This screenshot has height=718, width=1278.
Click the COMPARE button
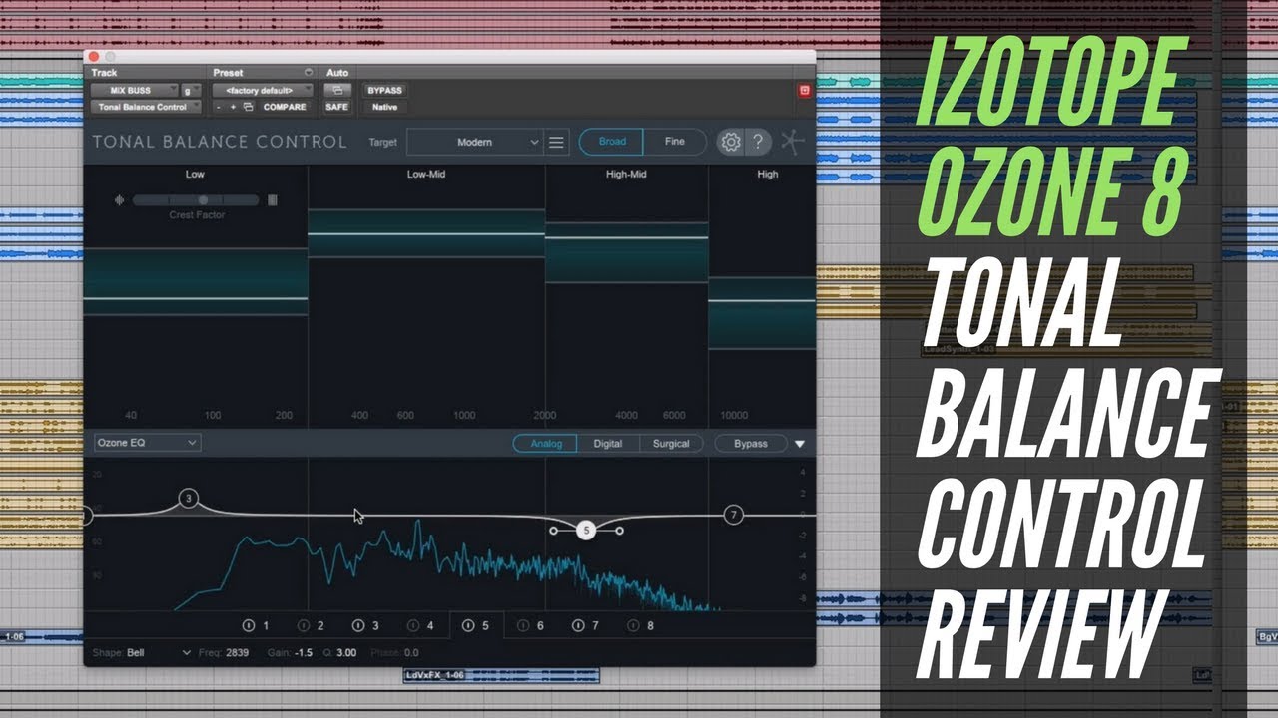[x=285, y=107]
